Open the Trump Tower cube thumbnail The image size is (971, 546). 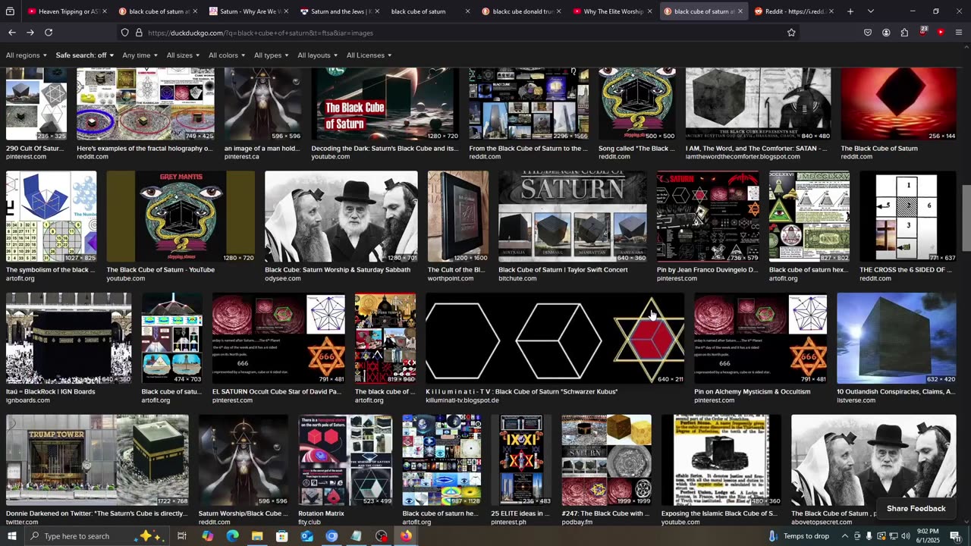pyautogui.click(x=97, y=460)
